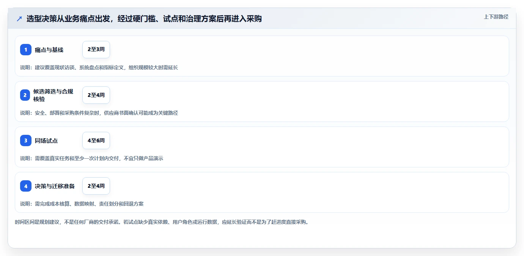Click the note starting 说明：建议覆盖现状访谈
Viewport: 524px width, 256px height.
pyautogui.click(x=99, y=67)
